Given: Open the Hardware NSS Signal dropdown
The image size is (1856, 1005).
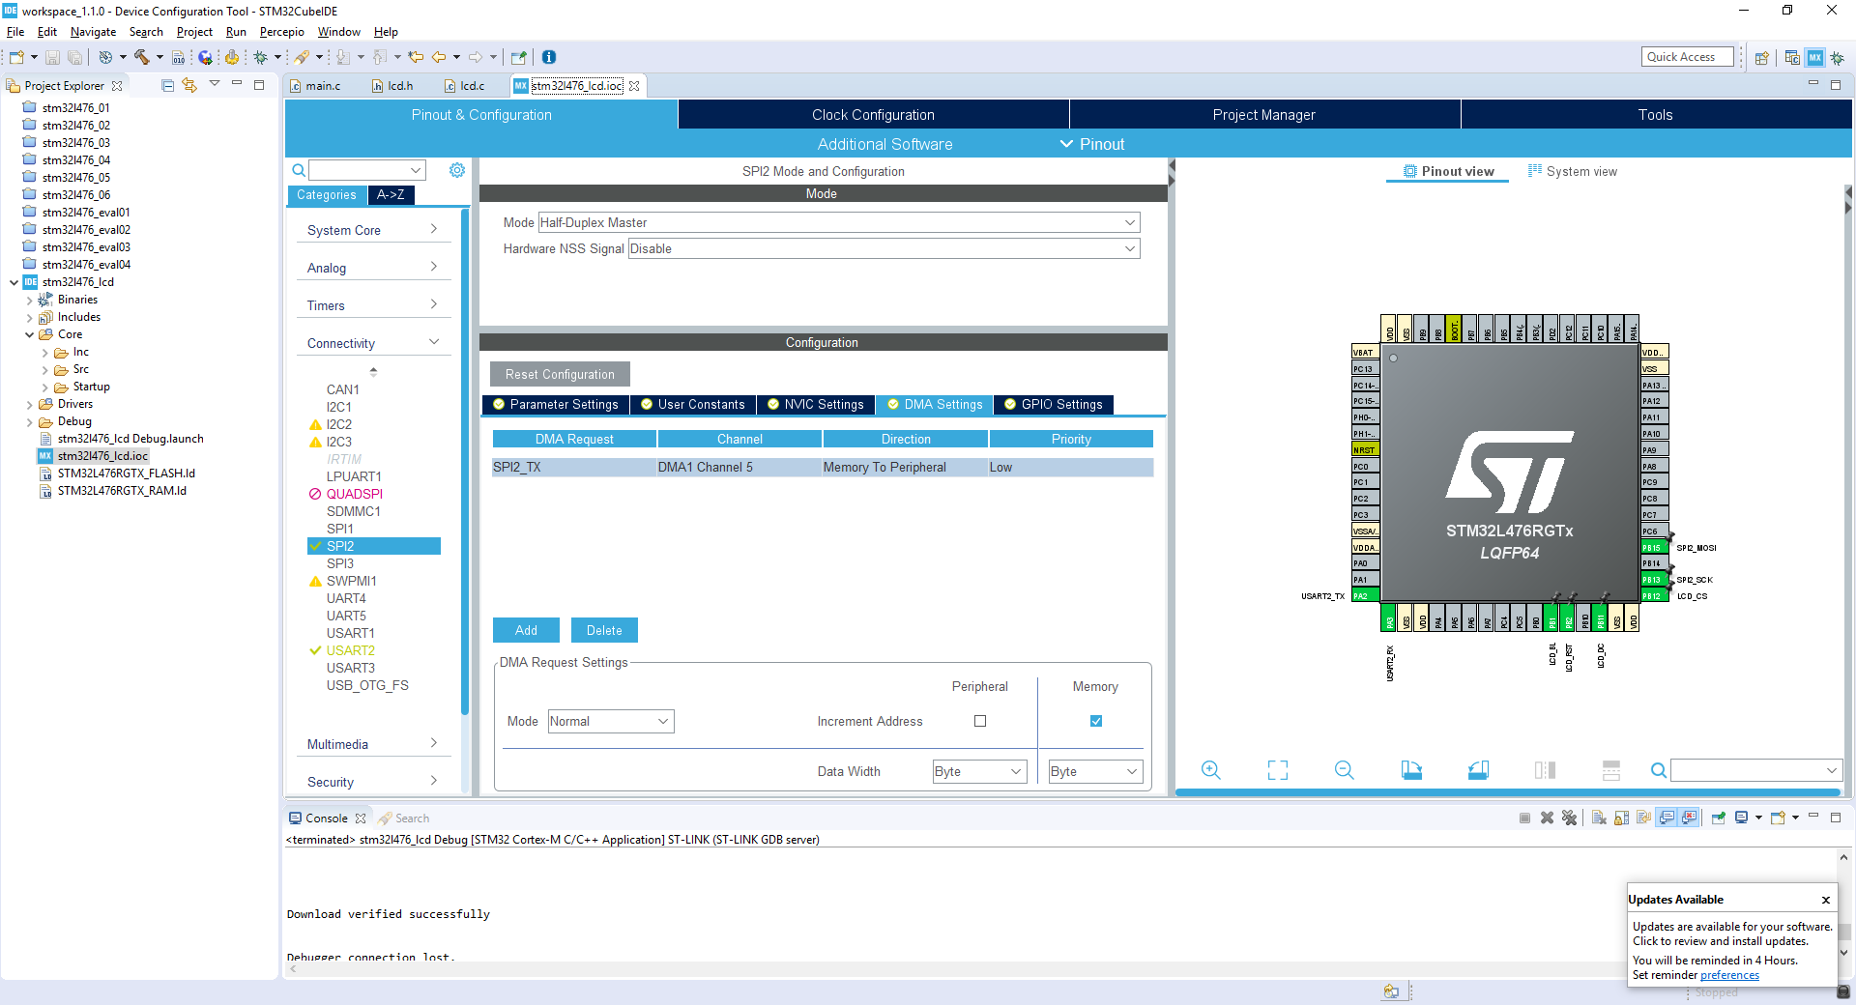Looking at the screenshot, I should pyautogui.click(x=884, y=248).
